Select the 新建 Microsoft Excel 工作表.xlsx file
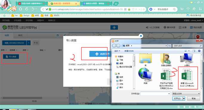Screen dimensions: 204x110 pyautogui.click(x=187, y=78)
